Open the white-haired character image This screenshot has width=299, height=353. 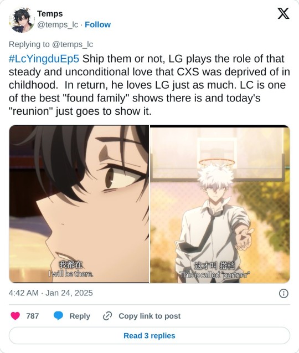220,204
